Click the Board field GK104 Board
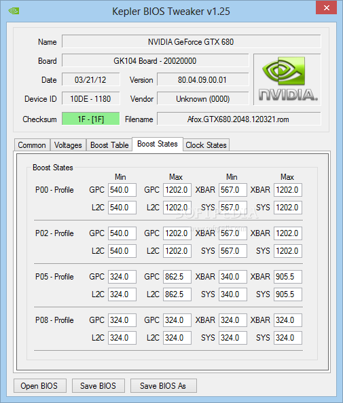This screenshot has height=403, width=343. click(155, 60)
